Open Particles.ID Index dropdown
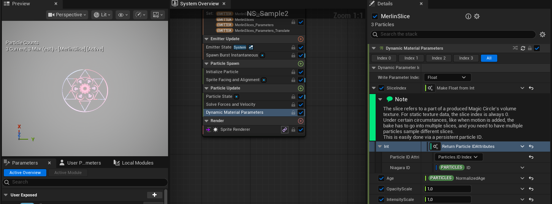The height and width of the screenshot is (204, 552). (458, 157)
